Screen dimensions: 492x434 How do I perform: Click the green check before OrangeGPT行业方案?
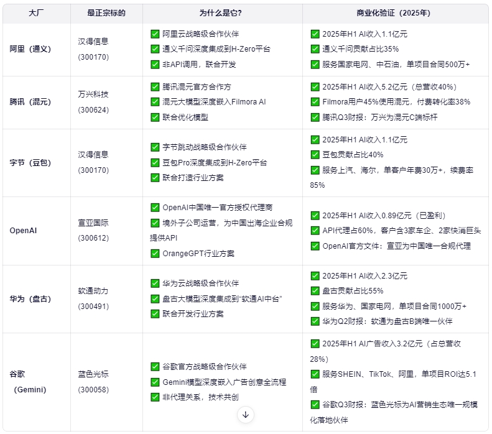(155, 254)
